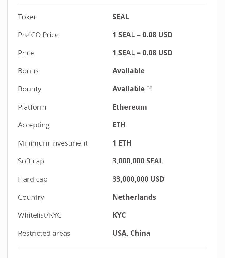Click the Token row label
The image size is (225, 258).
click(28, 17)
